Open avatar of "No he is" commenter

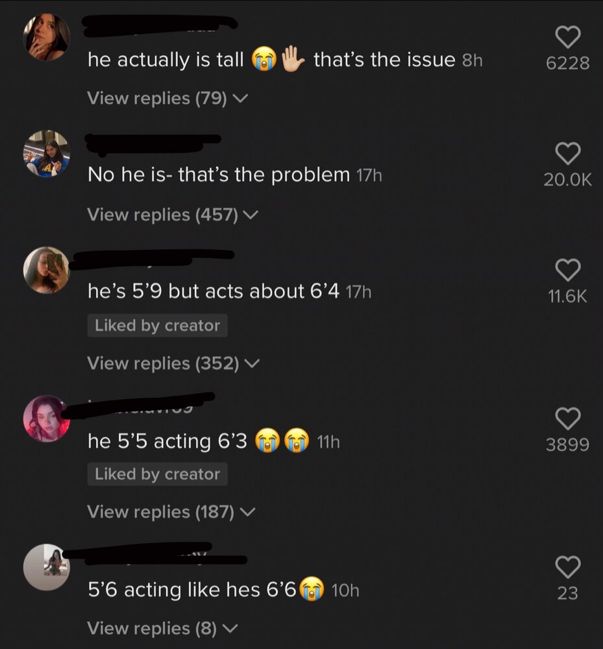47,154
